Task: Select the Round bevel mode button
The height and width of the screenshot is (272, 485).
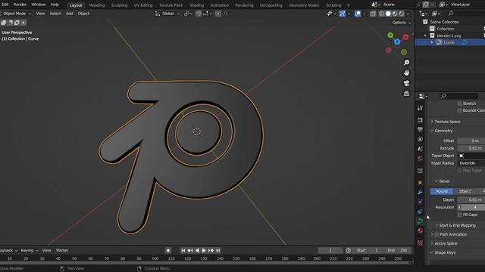Action: tap(442, 191)
